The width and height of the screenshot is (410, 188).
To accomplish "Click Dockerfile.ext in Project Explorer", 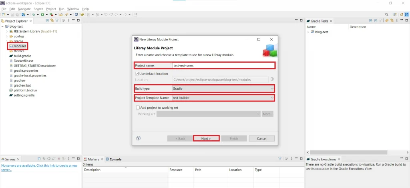I will [x=24, y=61].
